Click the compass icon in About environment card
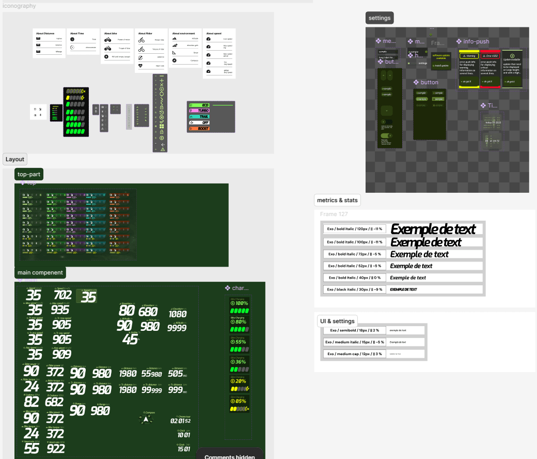The image size is (537, 459). [x=175, y=60]
